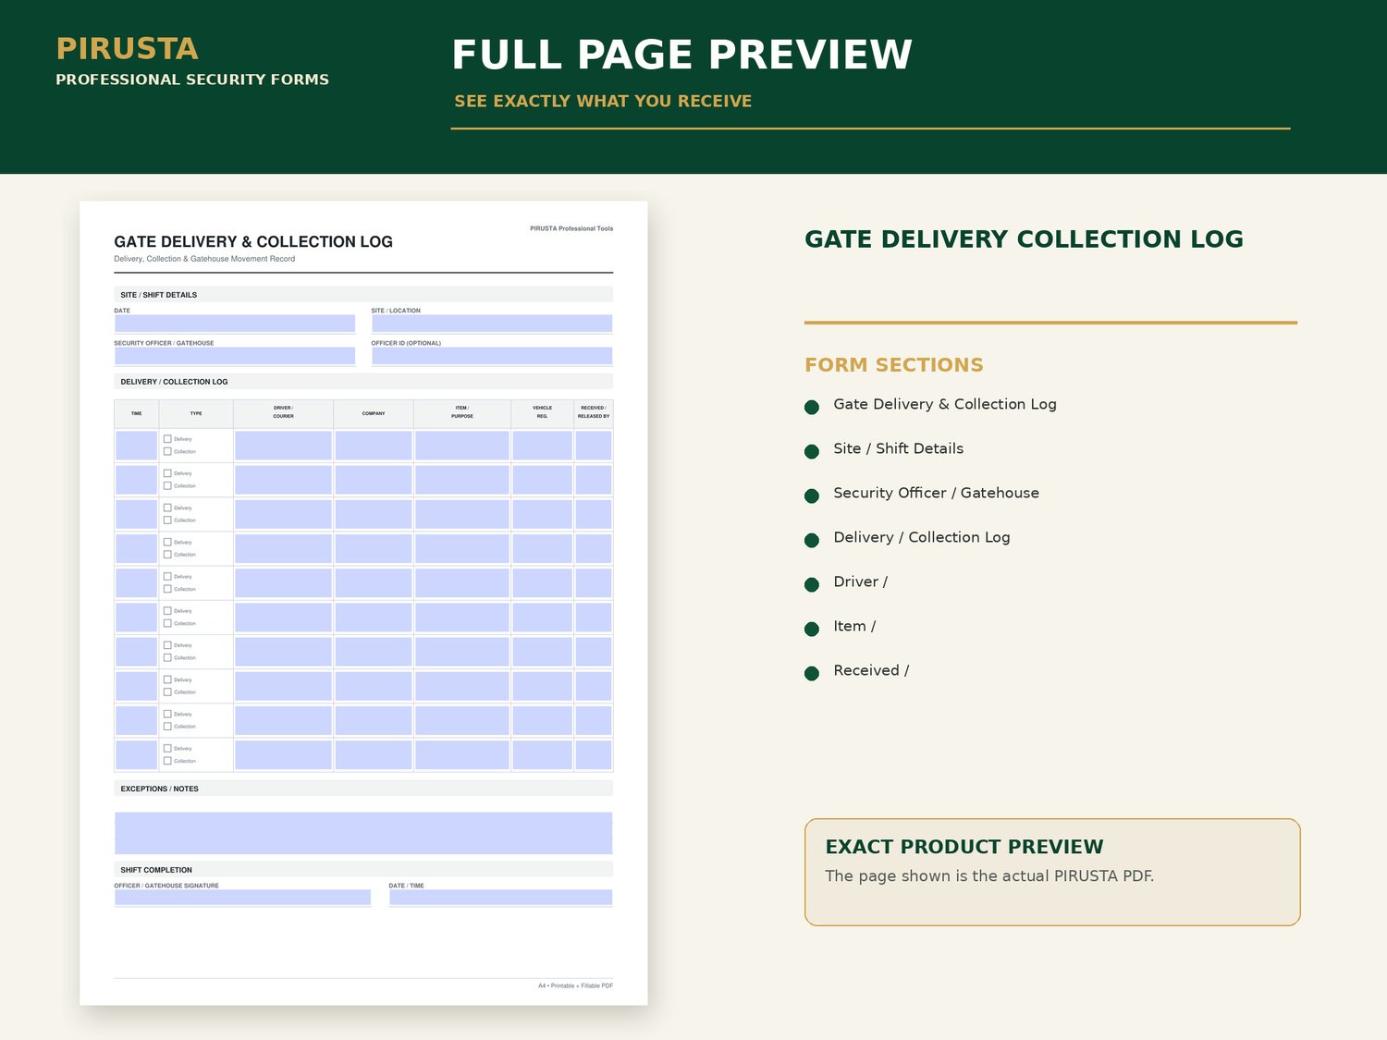
Task: Click Received / Released By cell in fifth row
Action: click(x=594, y=582)
